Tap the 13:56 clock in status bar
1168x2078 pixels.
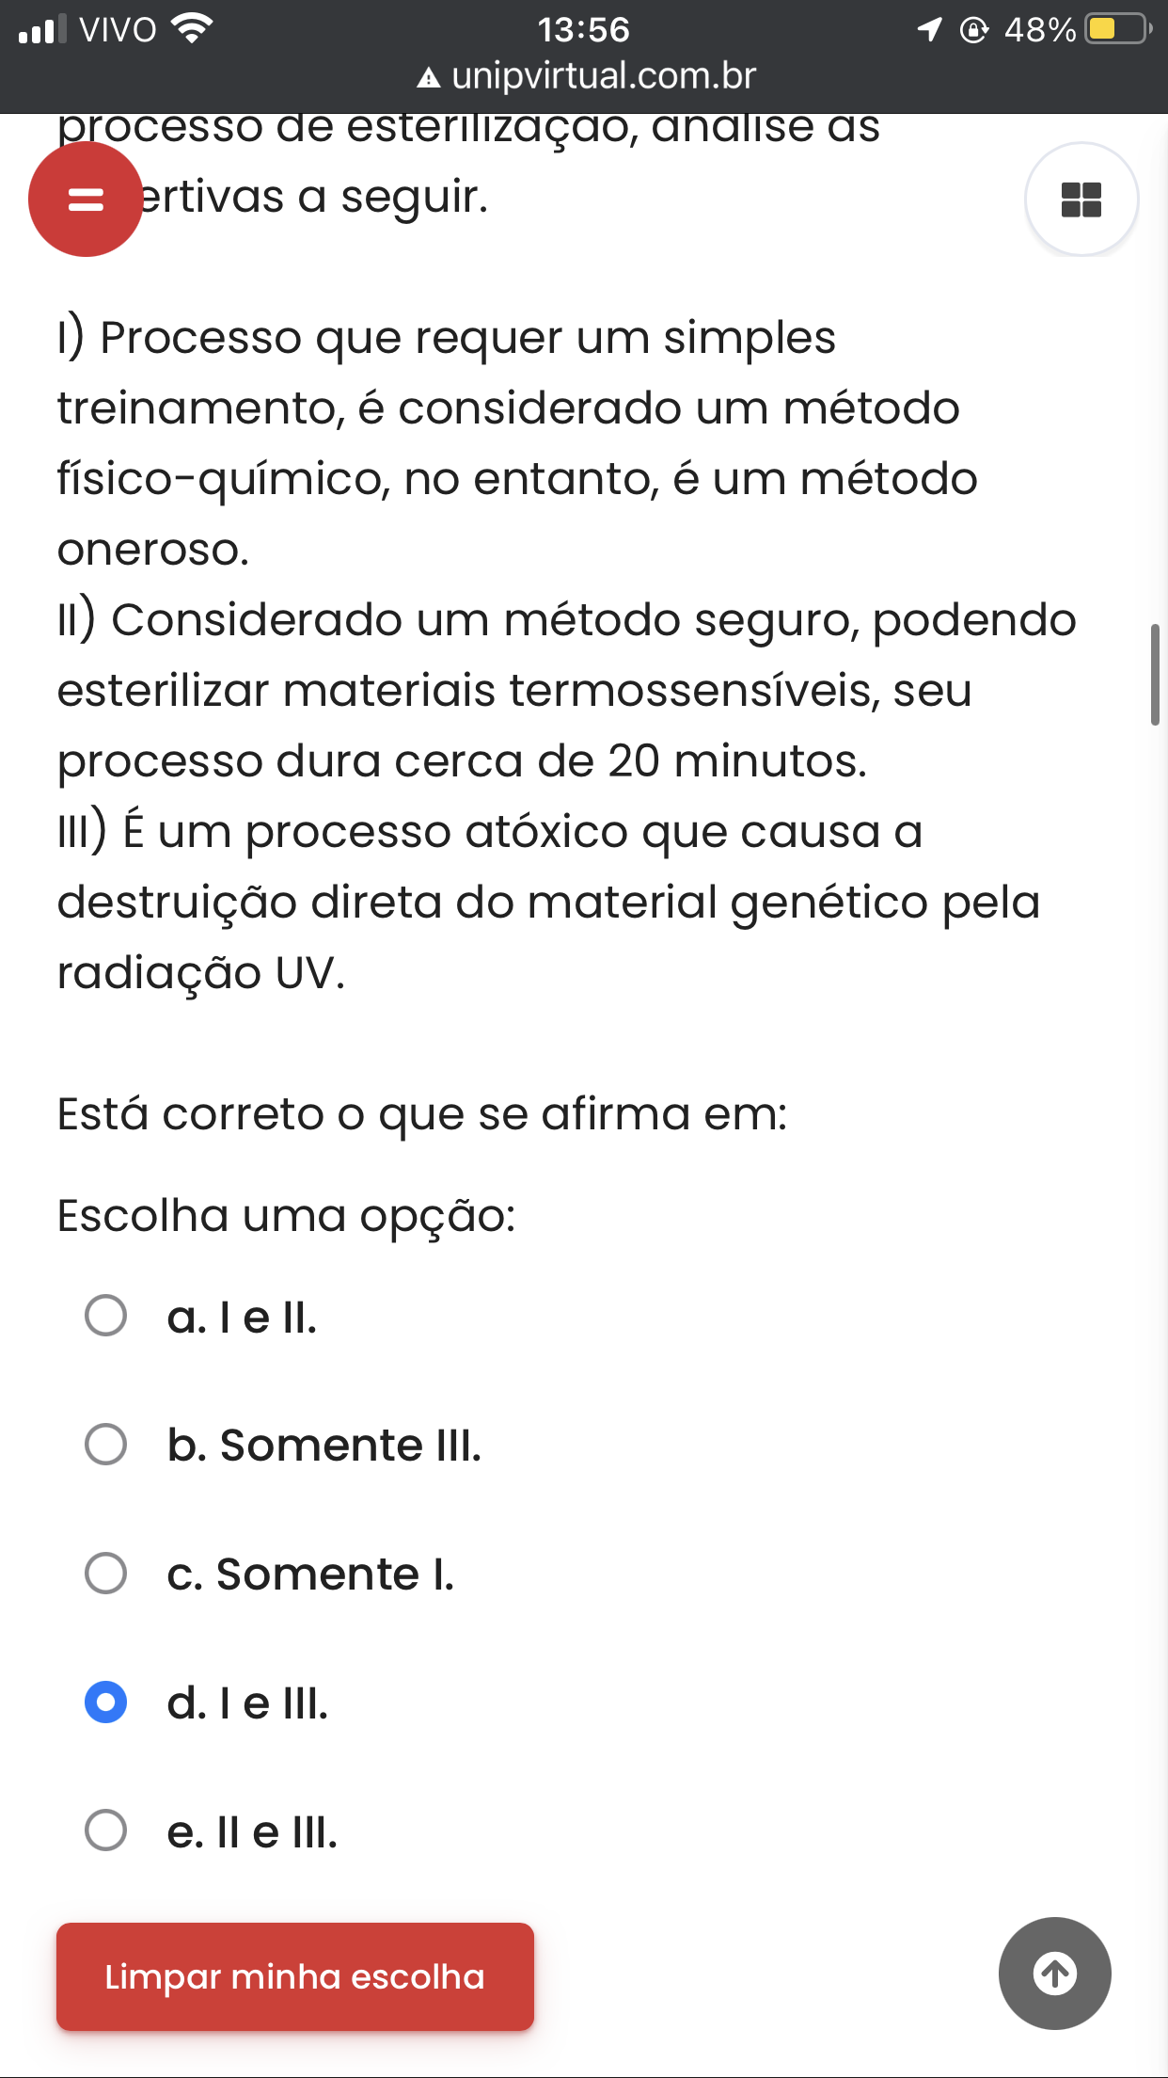pos(583,30)
